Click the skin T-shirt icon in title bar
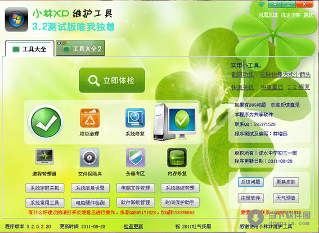This screenshot has width=319, height=233. tap(261, 5)
